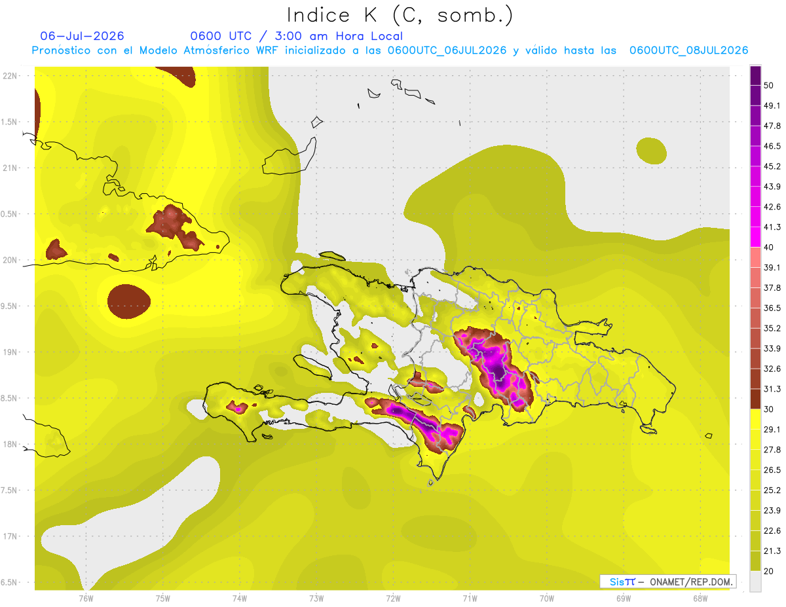Click the "Pronóstico con el Modelo Atmósferico WRF" forecast line

pos(390,50)
